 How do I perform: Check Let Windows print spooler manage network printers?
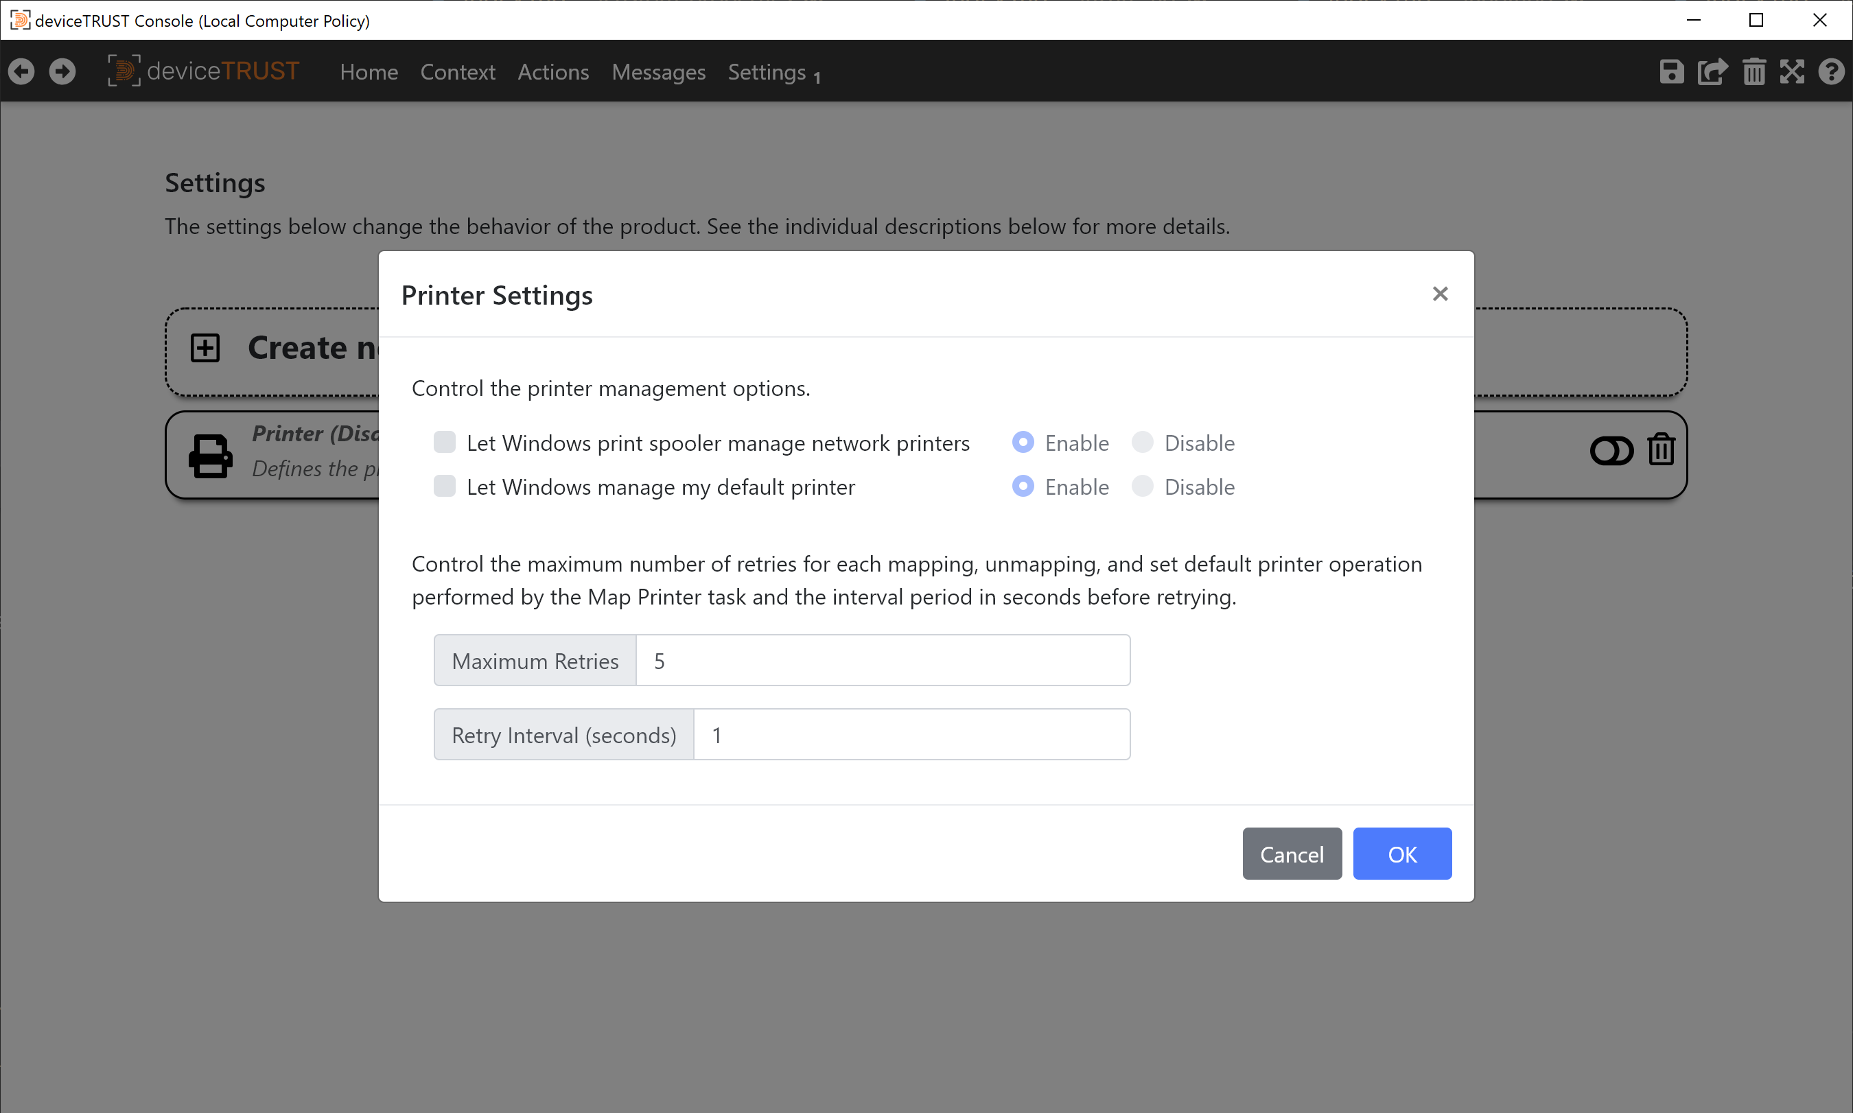click(x=444, y=443)
